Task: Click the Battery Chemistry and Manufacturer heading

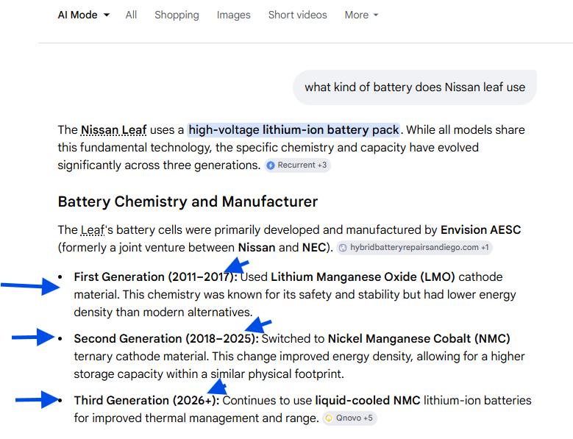Action: (188, 201)
